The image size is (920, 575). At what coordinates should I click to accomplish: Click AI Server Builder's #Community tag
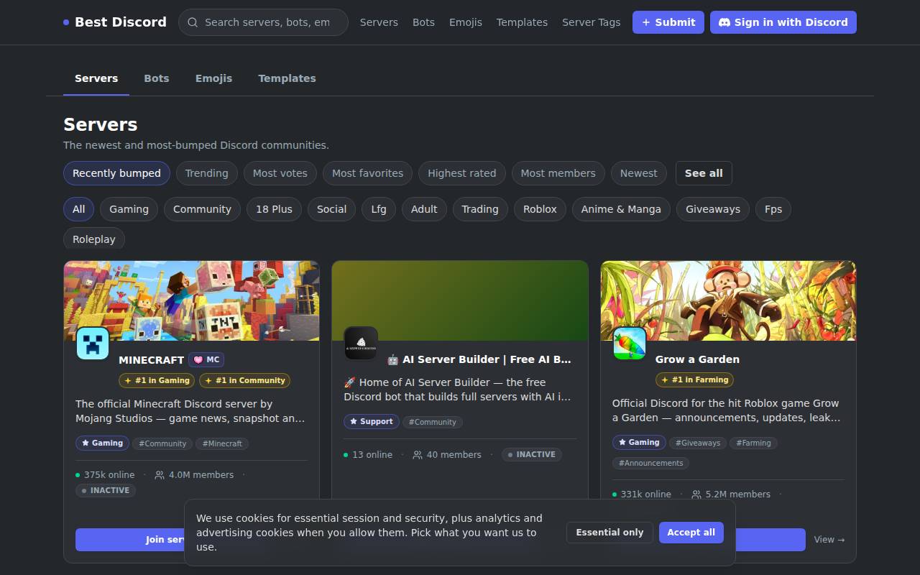click(x=433, y=422)
